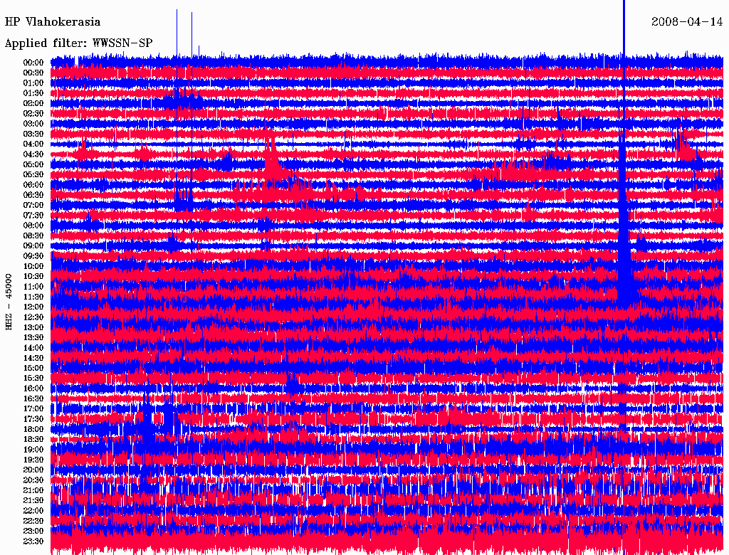
Task: Click the 18:00 time label
Action: pyautogui.click(x=33, y=430)
